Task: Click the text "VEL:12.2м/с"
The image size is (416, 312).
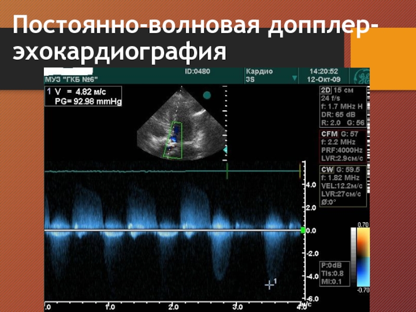Action: (342, 186)
